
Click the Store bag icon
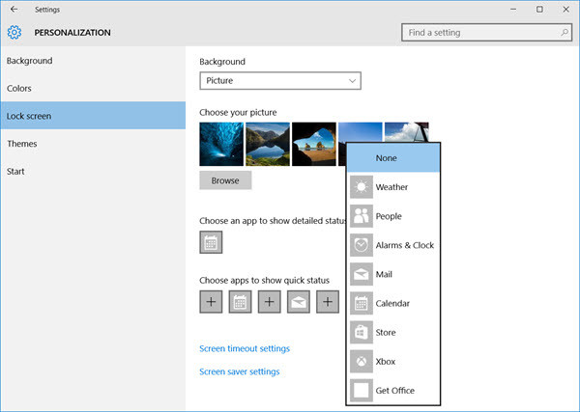(x=362, y=332)
